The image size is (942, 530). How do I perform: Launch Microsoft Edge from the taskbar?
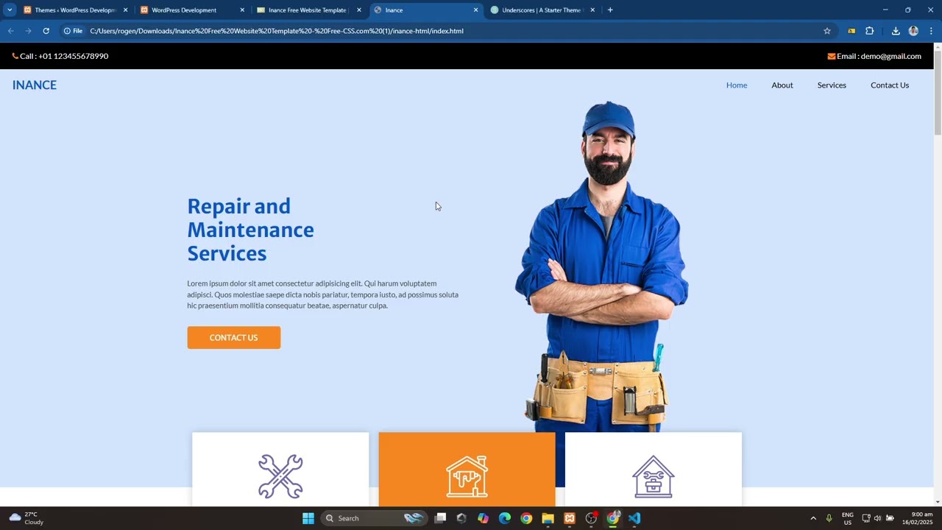[505, 518]
